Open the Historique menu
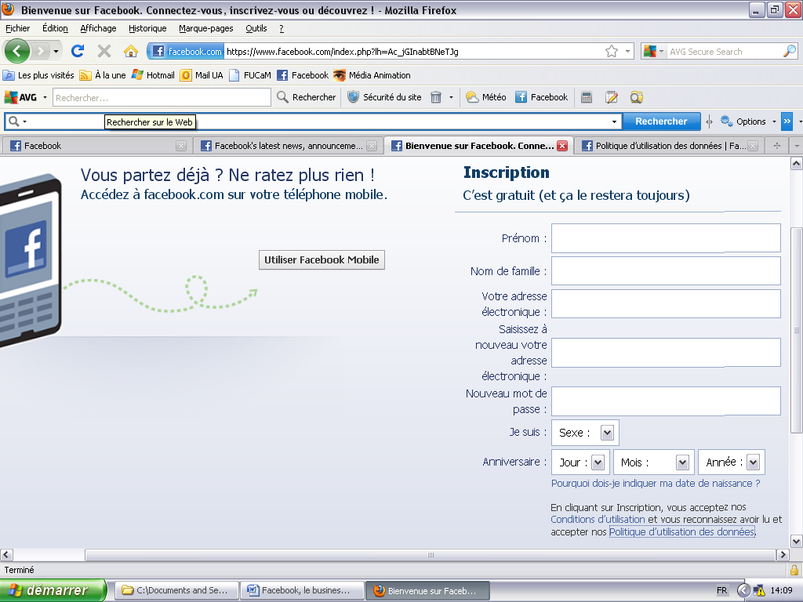 point(147,28)
